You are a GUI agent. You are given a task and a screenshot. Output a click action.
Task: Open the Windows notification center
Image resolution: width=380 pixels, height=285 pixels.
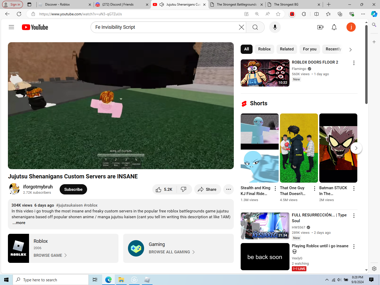(371, 280)
